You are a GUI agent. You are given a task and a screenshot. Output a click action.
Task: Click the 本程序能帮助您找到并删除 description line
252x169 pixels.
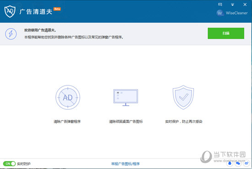tap(74, 37)
